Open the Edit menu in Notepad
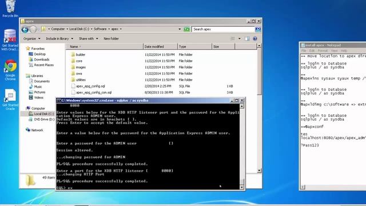366x206 pixels. point(312,51)
